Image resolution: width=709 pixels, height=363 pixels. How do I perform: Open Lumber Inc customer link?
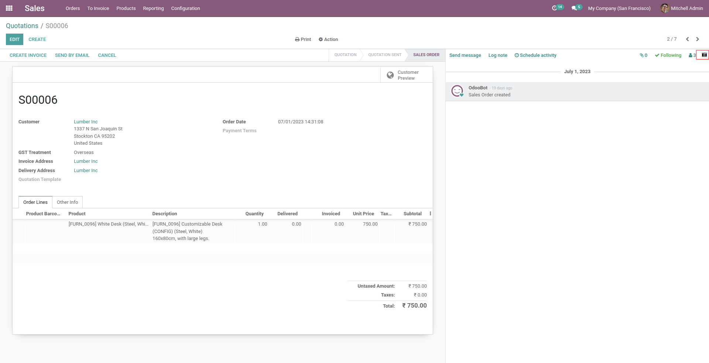pyautogui.click(x=86, y=122)
